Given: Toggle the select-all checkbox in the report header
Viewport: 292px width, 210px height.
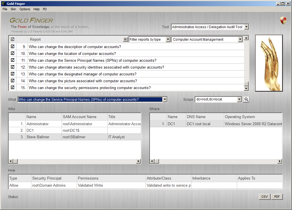Looking at the screenshot, I should click(x=12, y=39).
